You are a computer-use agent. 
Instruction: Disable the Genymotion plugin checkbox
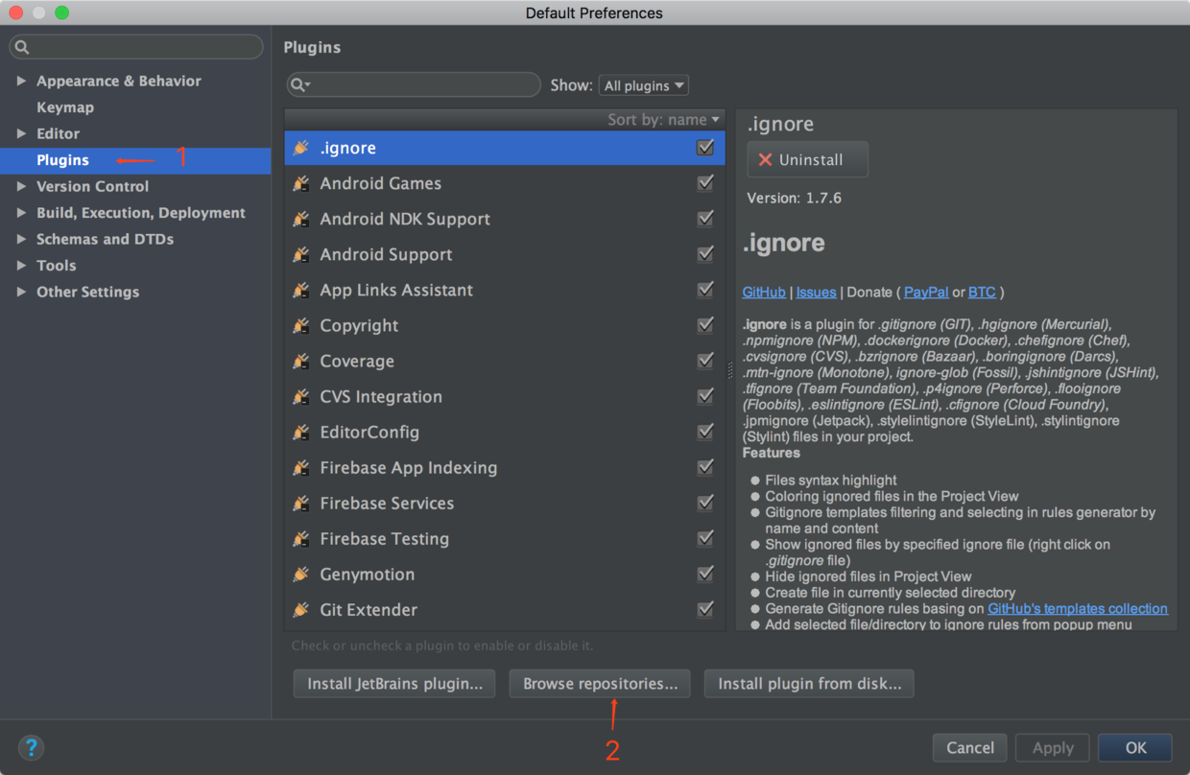tap(705, 573)
